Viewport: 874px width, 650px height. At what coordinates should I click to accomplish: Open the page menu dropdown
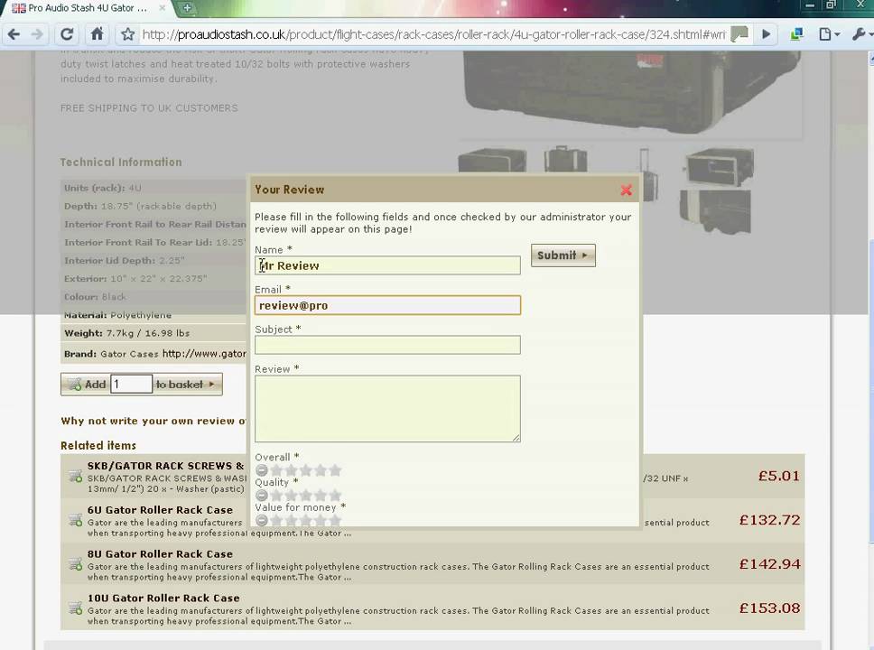tap(830, 34)
